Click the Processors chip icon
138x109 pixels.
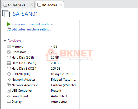click(9, 52)
